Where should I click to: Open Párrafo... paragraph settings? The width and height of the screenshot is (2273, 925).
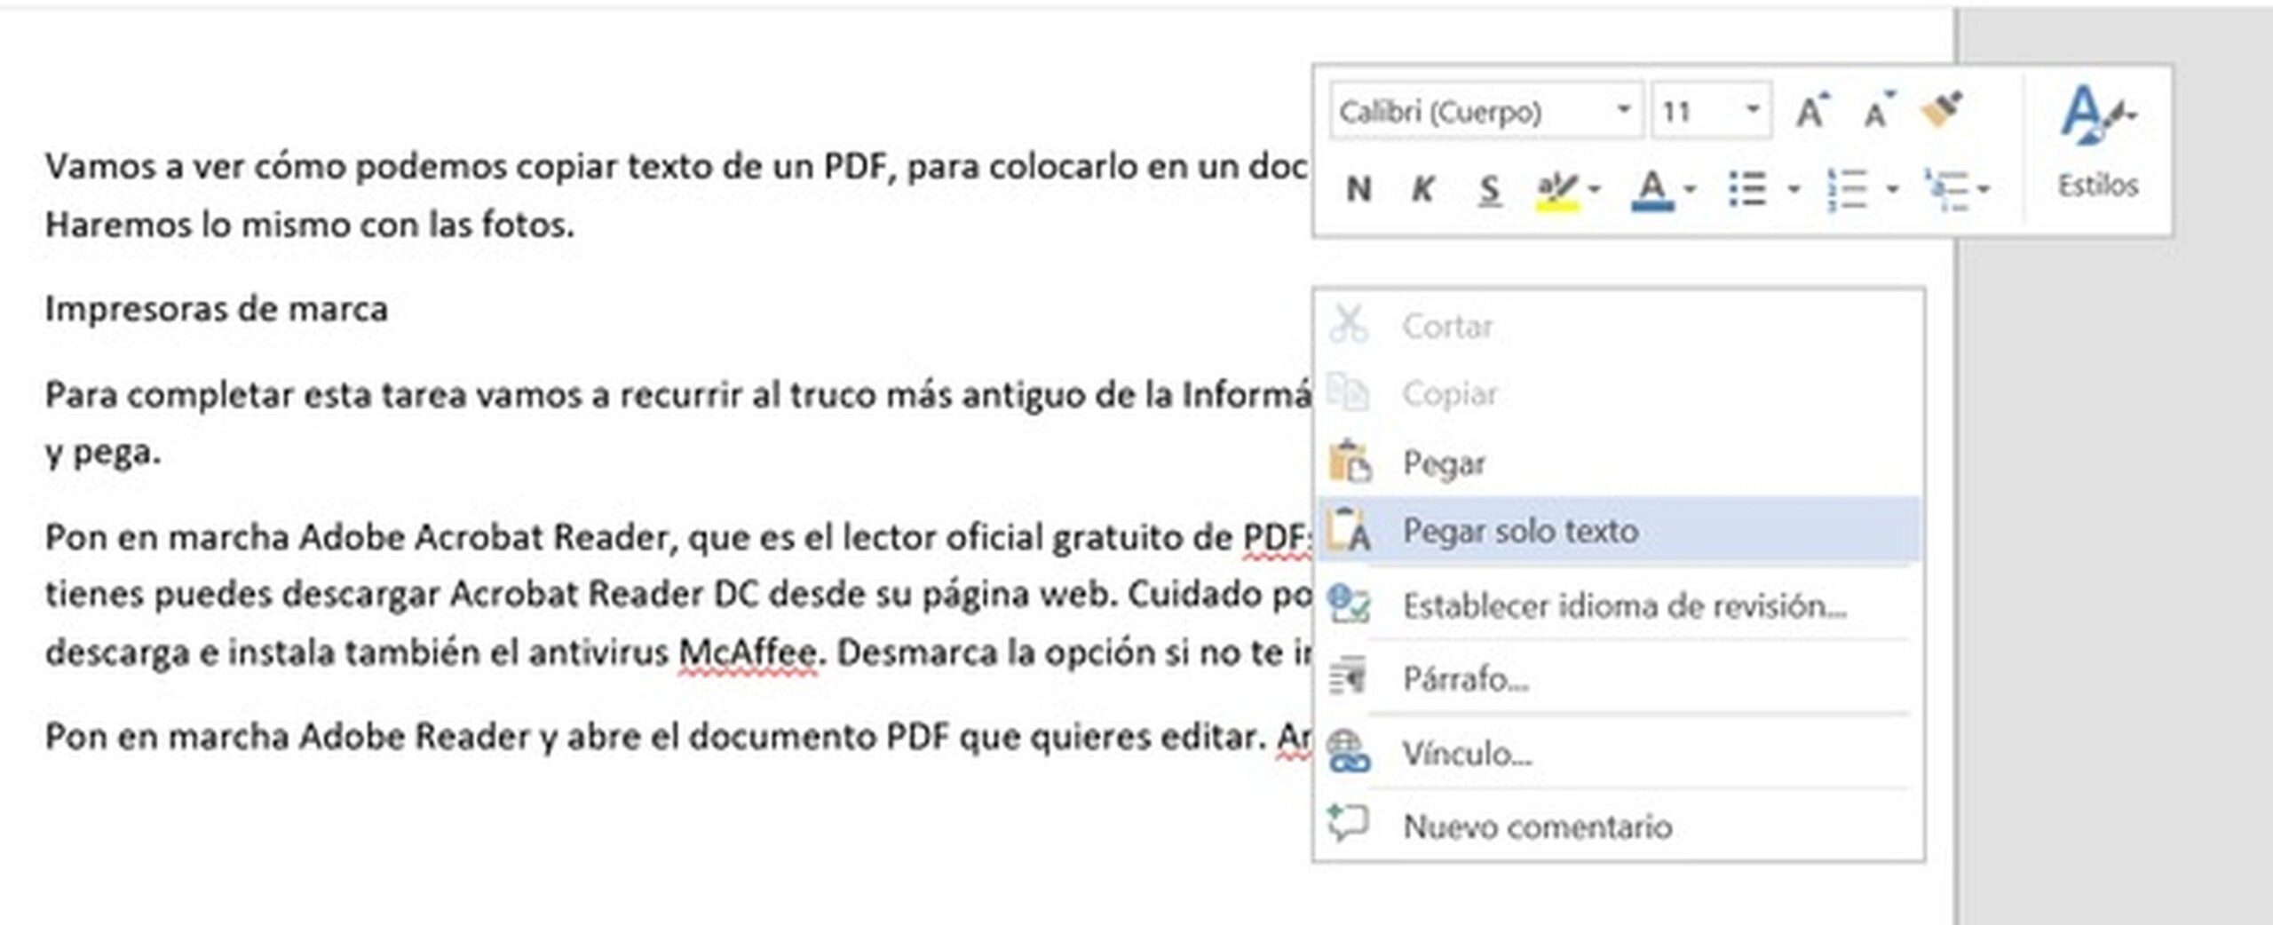[x=1465, y=679]
